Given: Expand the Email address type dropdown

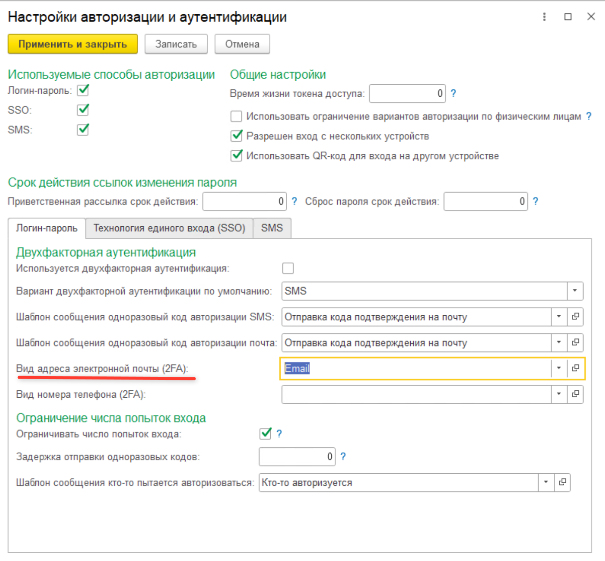Looking at the screenshot, I should pyautogui.click(x=559, y=368).
